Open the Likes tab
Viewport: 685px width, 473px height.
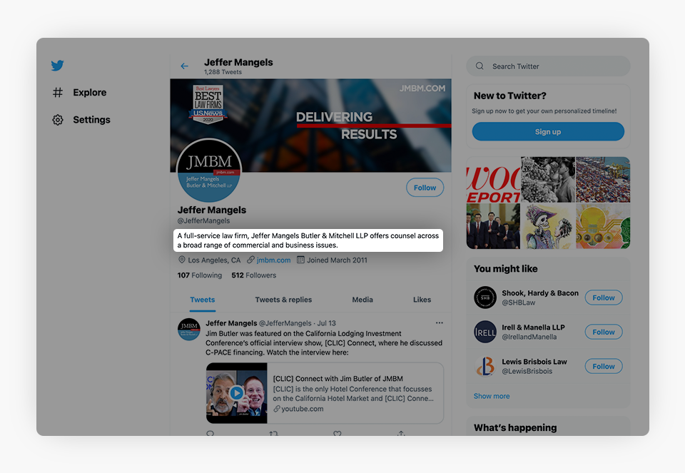pyautogui.click(x=422, y=300)
